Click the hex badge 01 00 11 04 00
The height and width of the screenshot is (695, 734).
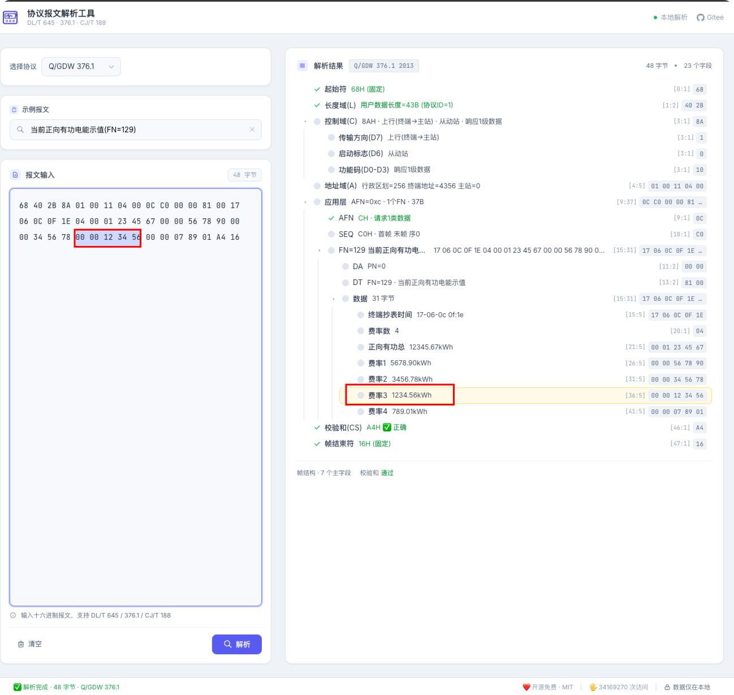[x=677, y=186]
